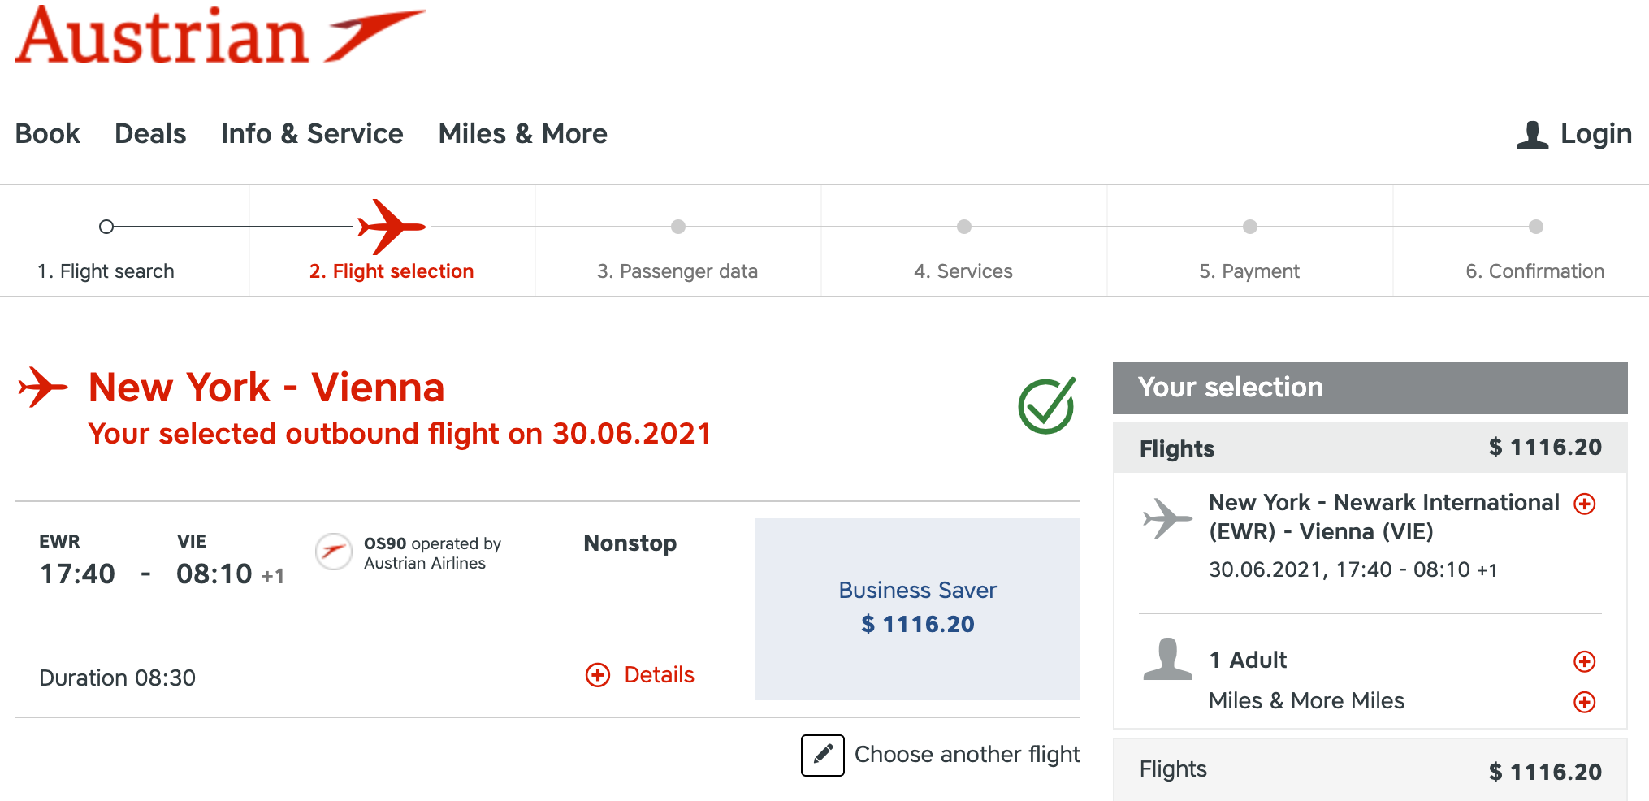
Task: Expand New York - Newark flight details plus
Action: click(1584, 504)
